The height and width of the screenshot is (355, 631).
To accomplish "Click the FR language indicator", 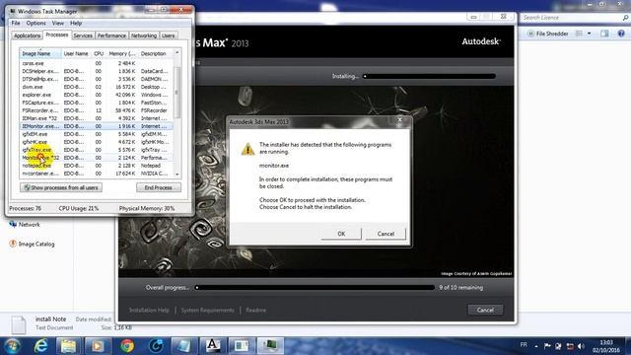I will click(x=524, y=345).
